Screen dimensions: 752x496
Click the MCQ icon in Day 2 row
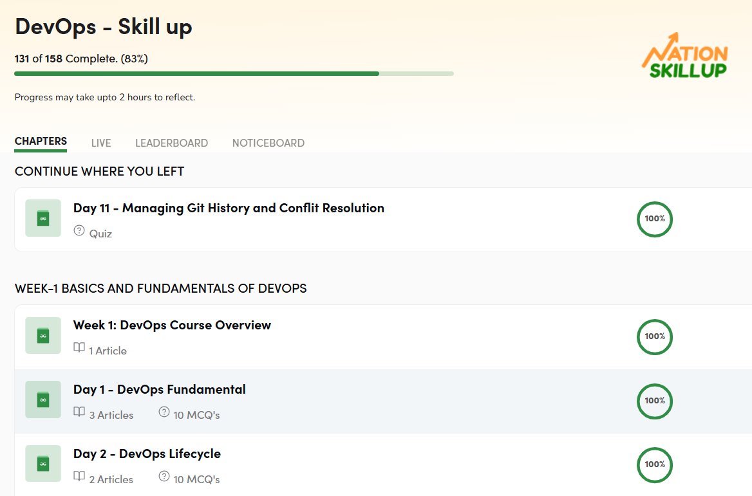[x=164, y=476]
